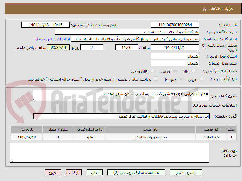Click the تاریخ نیاز column header

(27, 130)
